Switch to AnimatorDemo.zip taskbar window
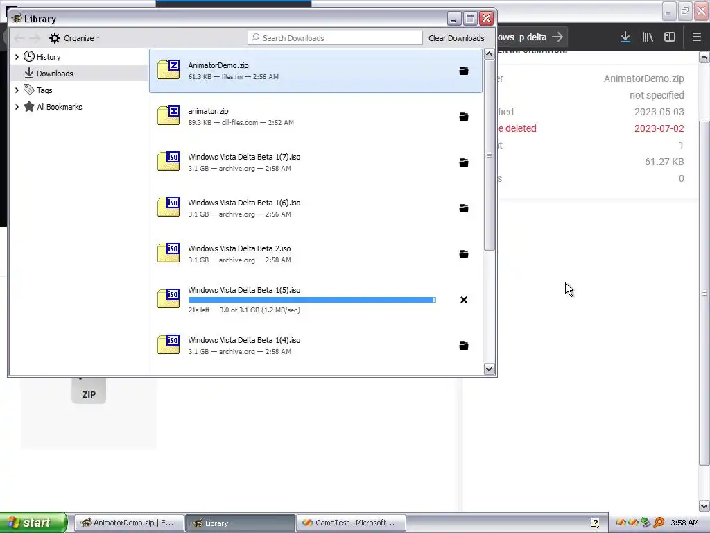Screen dimensions: 710x533 click(x=129, y=523)
